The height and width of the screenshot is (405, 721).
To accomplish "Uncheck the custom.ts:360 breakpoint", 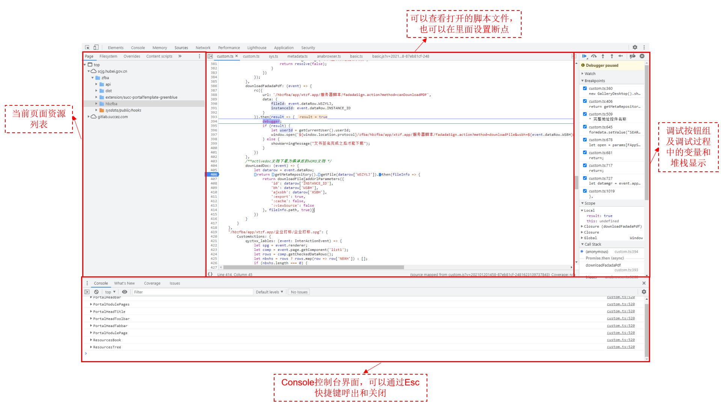I will point(585,88).
